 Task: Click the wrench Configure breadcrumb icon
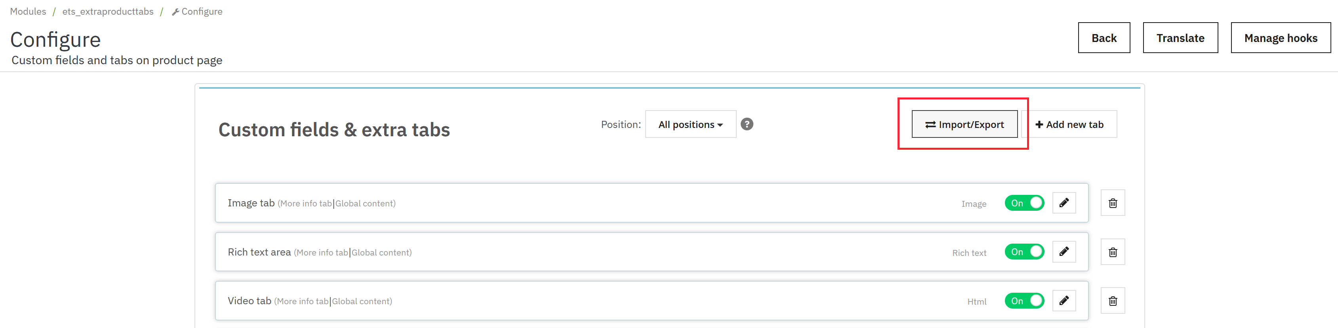point(175,12)
